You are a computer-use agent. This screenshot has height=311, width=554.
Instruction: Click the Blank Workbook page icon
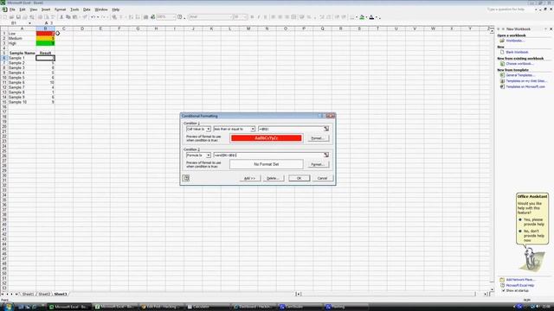502,52
